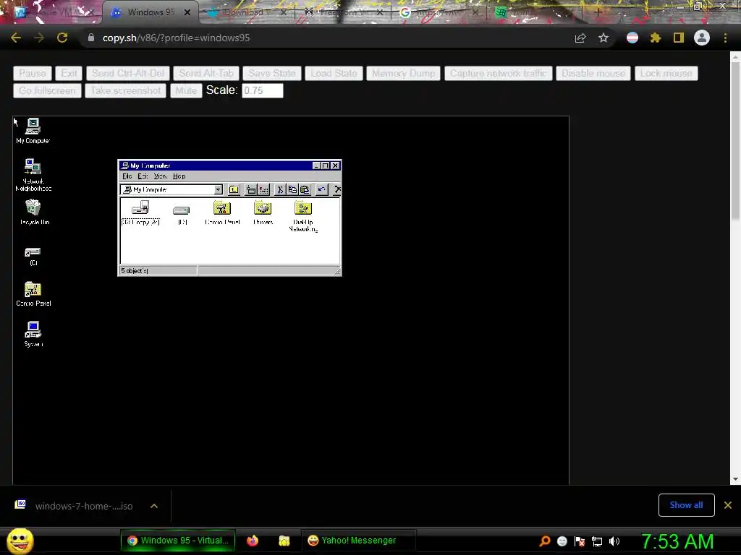Open Network Neighborhood desktop icon

(x=33, y=175)
